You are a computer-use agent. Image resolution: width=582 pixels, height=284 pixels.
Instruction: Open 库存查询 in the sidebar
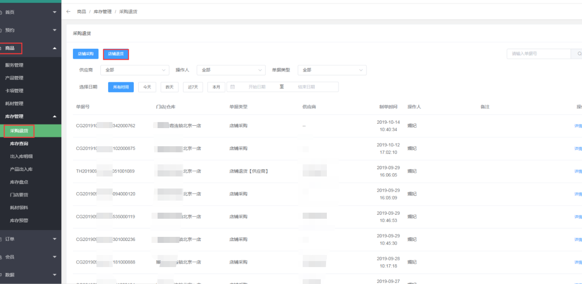coord(19,144)
